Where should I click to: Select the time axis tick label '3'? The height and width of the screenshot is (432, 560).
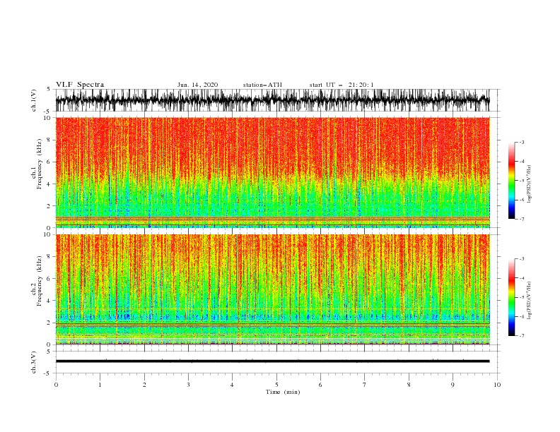[x=188, y=385]
